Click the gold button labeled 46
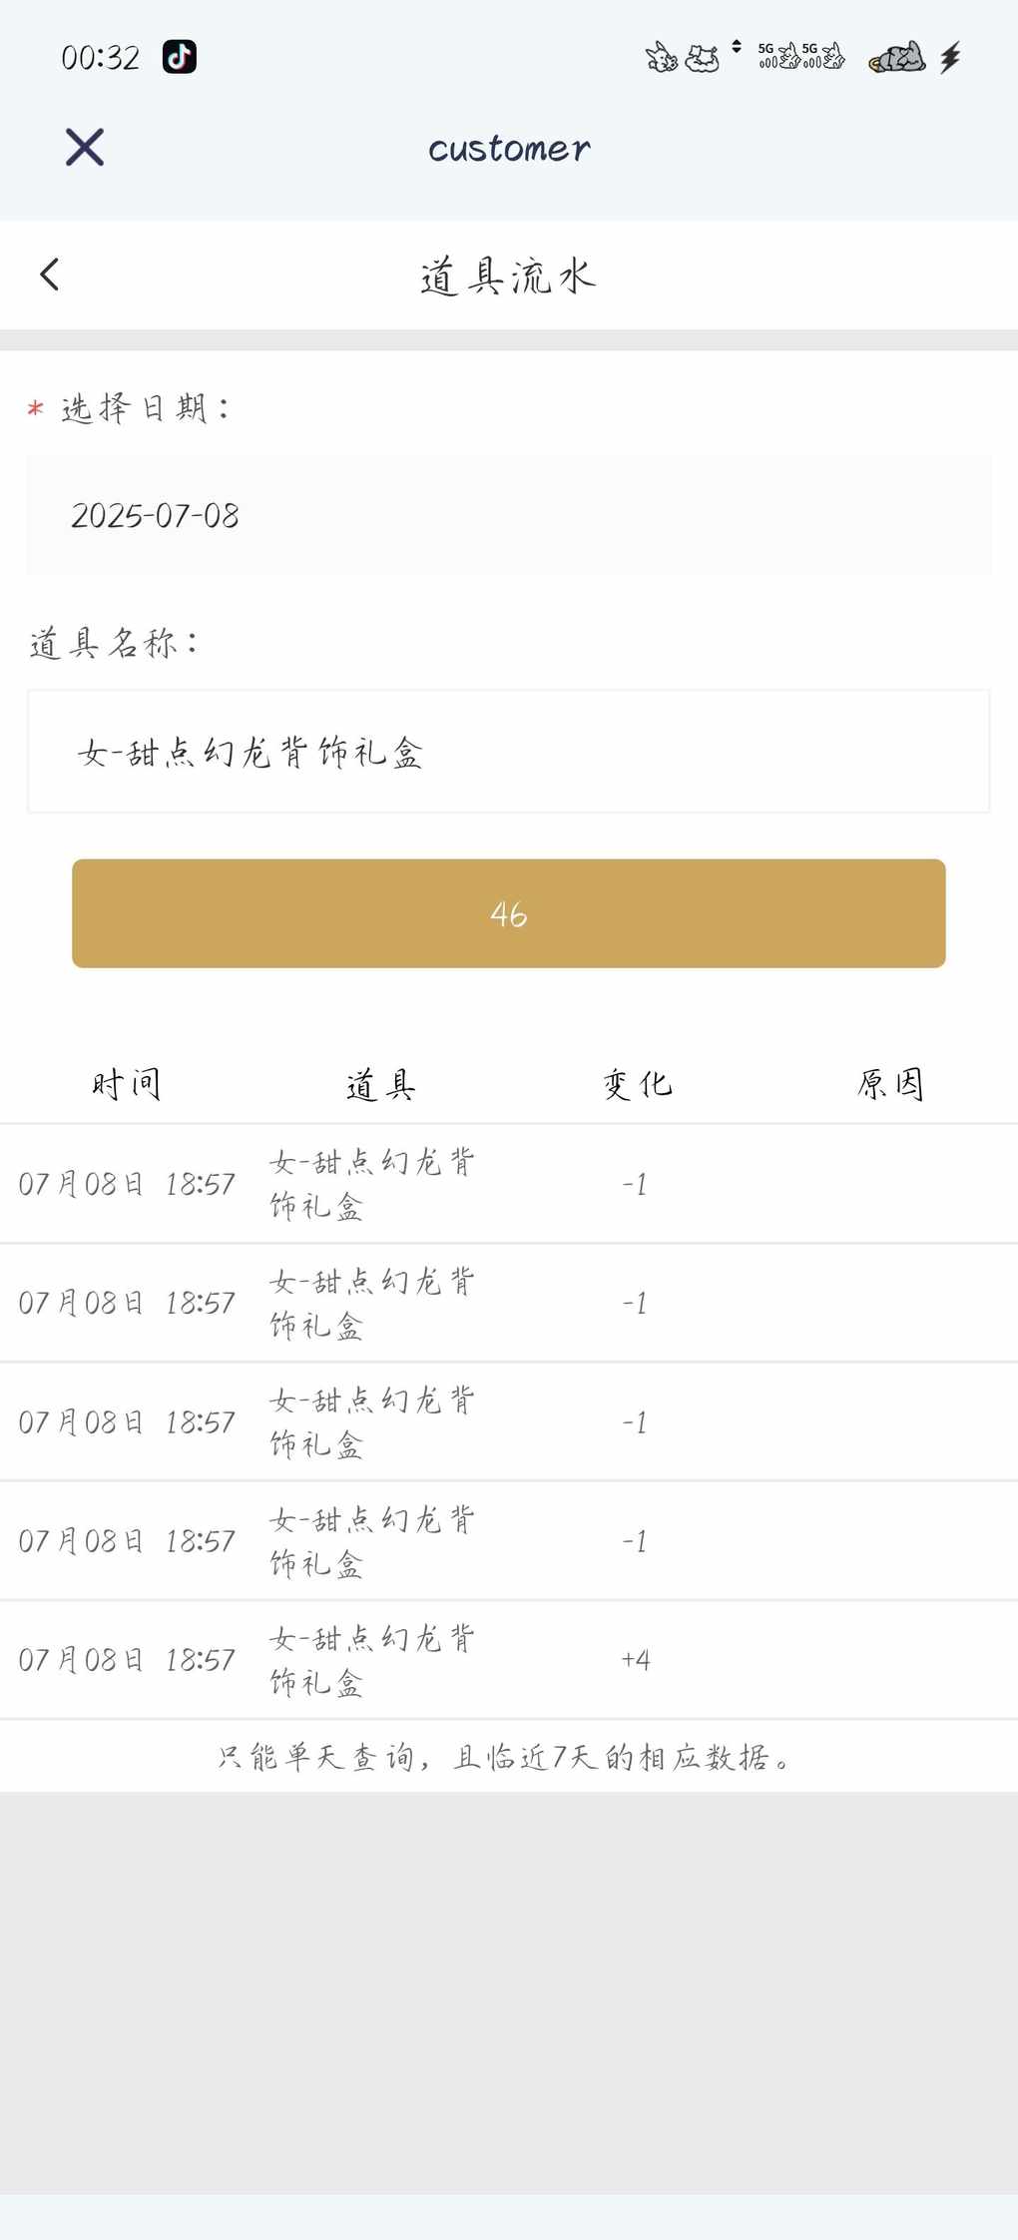The height and width of the screenshot is (2240, 1018). click(x=509, y=913)
